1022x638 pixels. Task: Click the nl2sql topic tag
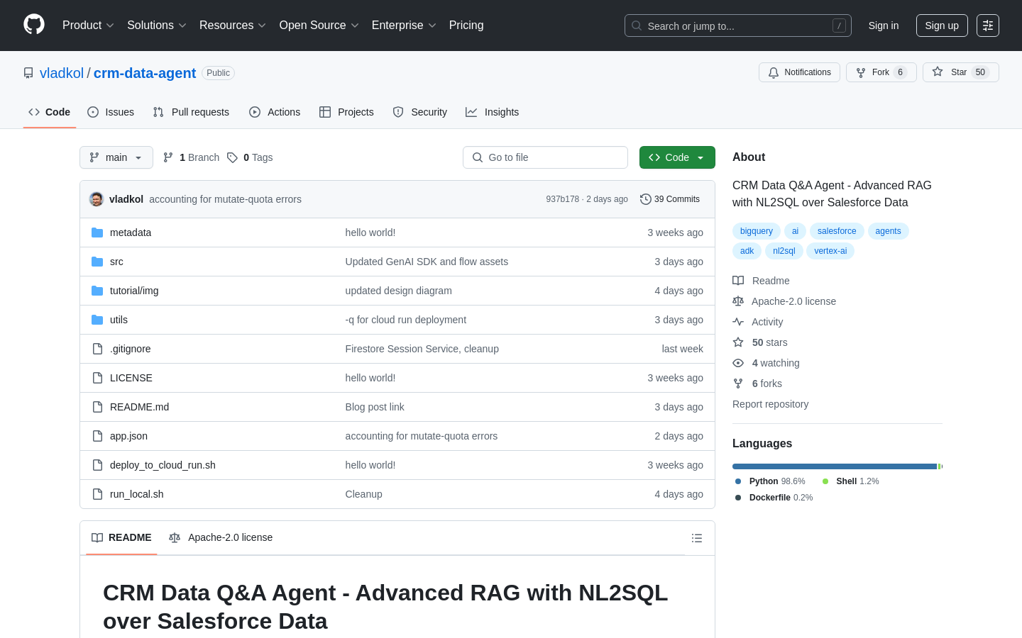[x=784, y=251]
